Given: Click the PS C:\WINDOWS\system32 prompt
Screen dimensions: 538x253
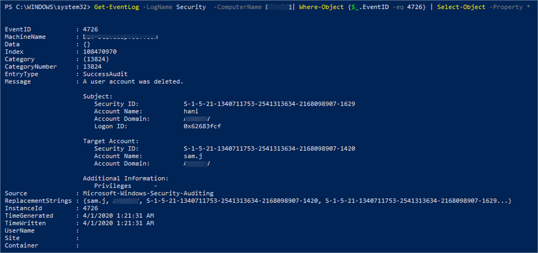Looking at the screenshot, I should click(47, 7).
